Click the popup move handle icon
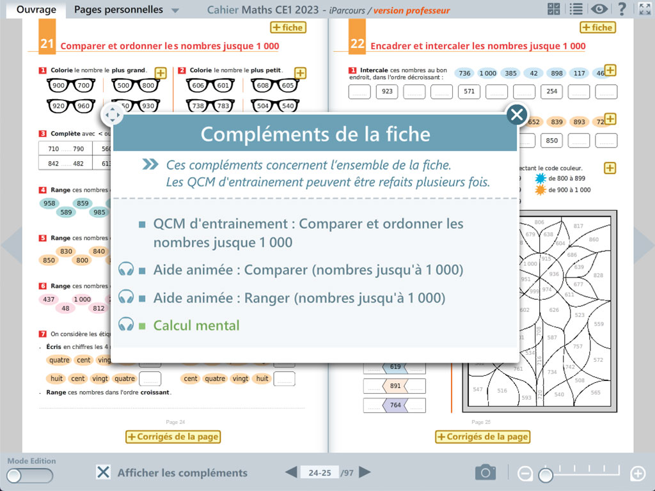The height and width of the screenshot is (491, 655). click(x=113, y=116)
